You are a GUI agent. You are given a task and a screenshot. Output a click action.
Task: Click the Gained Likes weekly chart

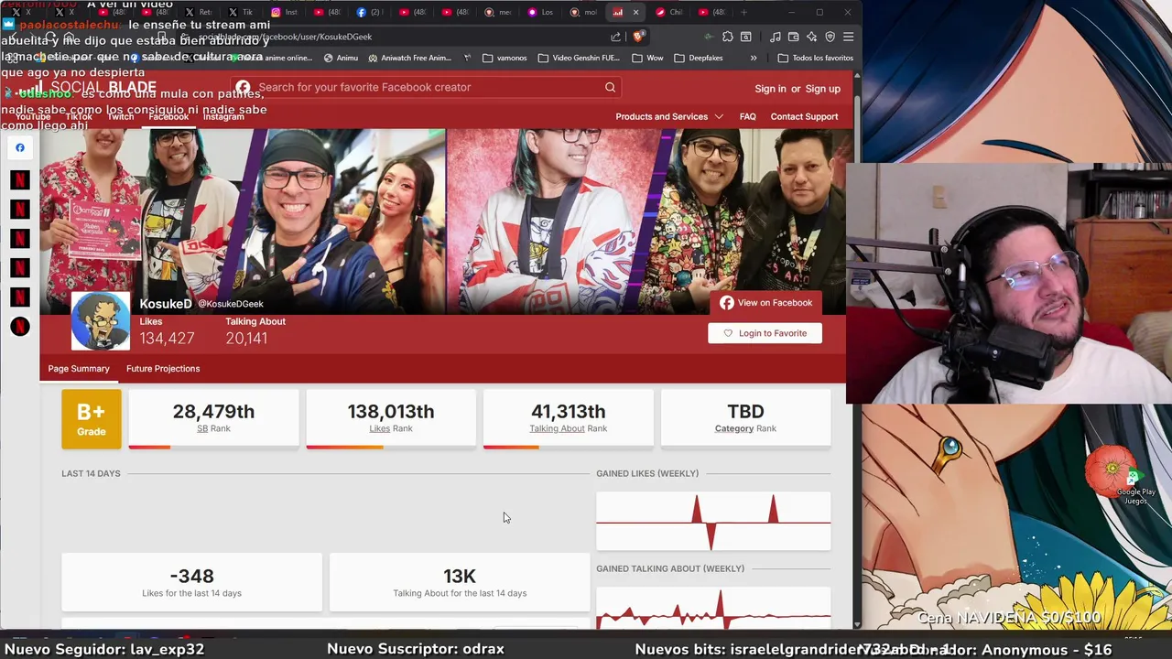713,522
